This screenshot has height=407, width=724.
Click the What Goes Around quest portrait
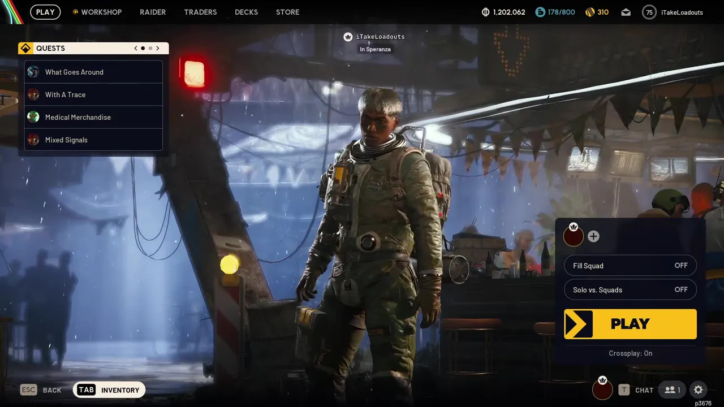click(33, 72)
